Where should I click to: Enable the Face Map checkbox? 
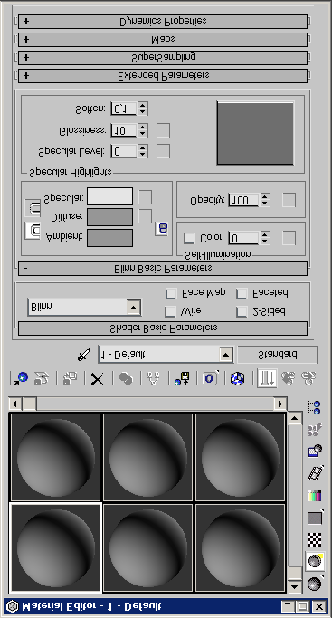tap(170, 293)
